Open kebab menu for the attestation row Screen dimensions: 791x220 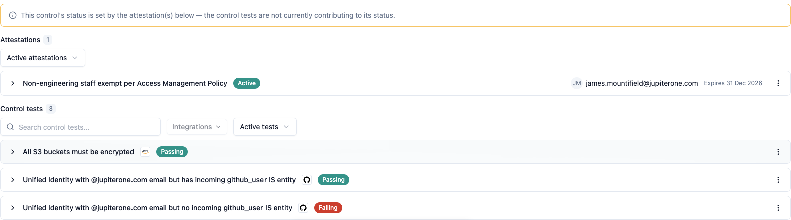[x=778, y=83]
